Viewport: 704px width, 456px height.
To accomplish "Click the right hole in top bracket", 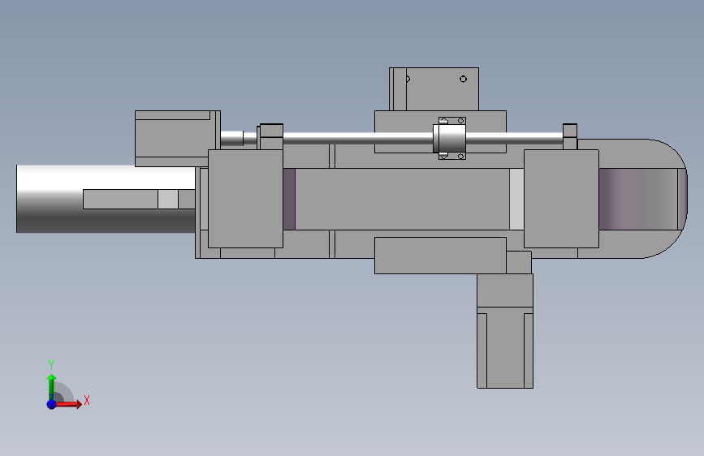I will coord(464,79).
